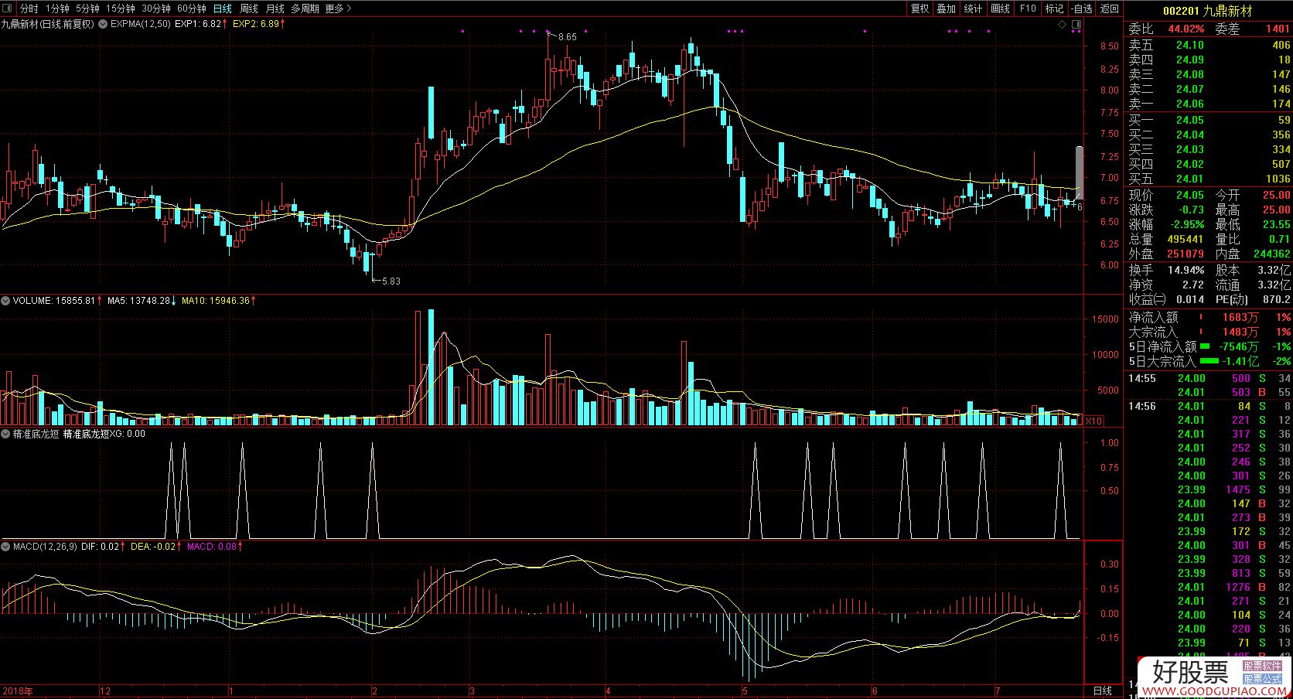Click the 14:55 trade tick row

pos(1209,378)
